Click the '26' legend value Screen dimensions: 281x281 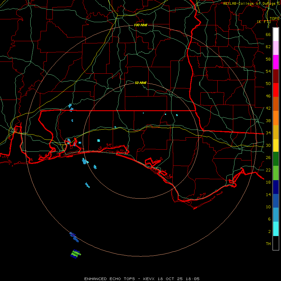click(x=268, y=158)
